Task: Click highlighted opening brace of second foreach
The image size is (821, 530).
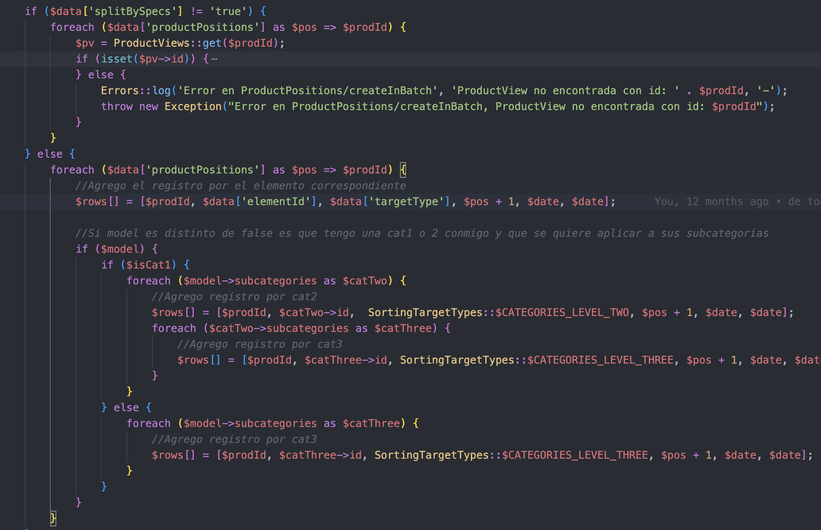Action: pos(403,170)
